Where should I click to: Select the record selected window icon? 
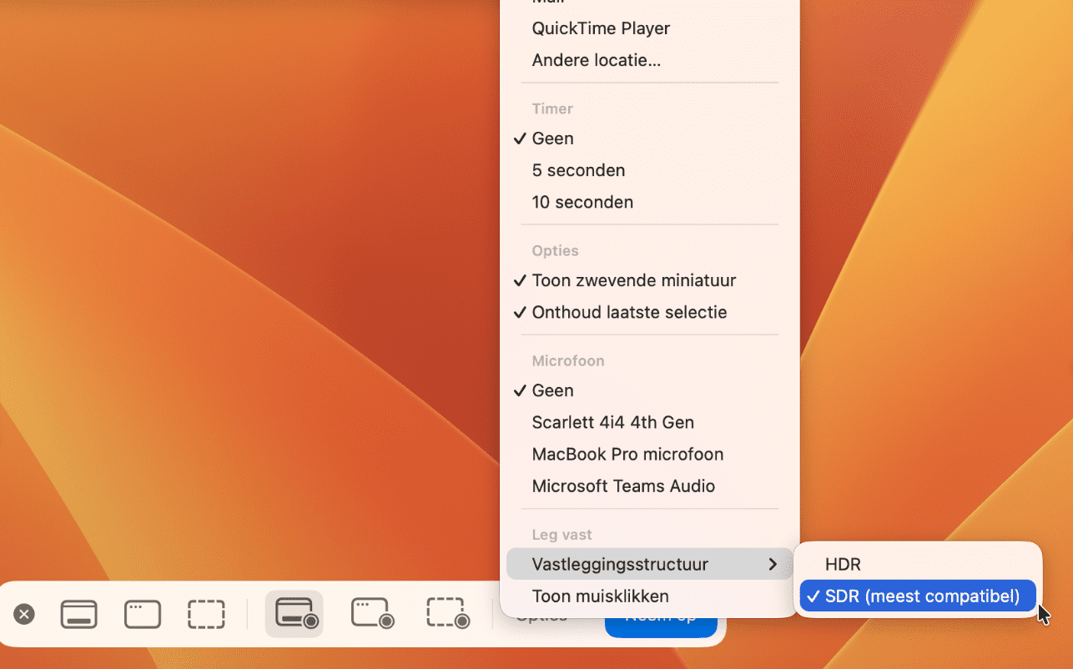pyautogui.click(x=371, y=614)
